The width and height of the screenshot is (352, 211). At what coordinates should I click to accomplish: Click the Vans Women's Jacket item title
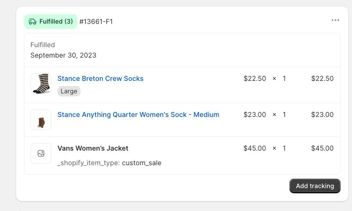tap(93, 148)
